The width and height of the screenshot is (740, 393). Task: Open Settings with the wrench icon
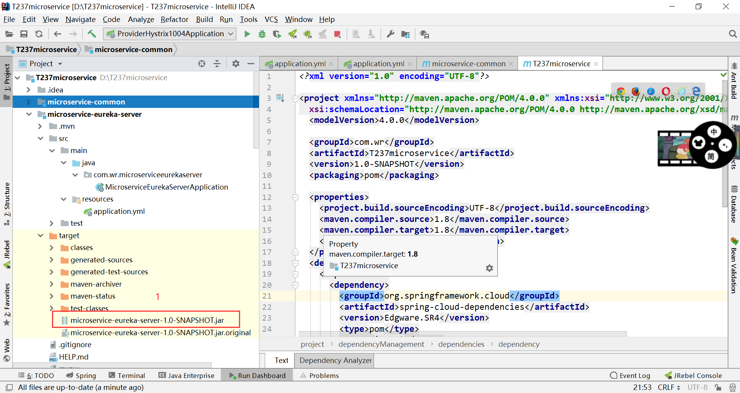(x=390, y=34)
